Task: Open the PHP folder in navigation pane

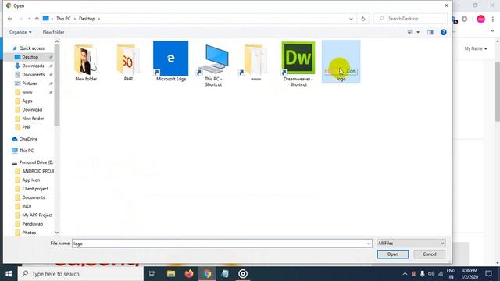Action: click(26, 127)
